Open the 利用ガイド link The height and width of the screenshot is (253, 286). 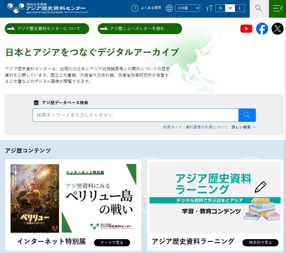pyautogui.click(x=173, y=127)
